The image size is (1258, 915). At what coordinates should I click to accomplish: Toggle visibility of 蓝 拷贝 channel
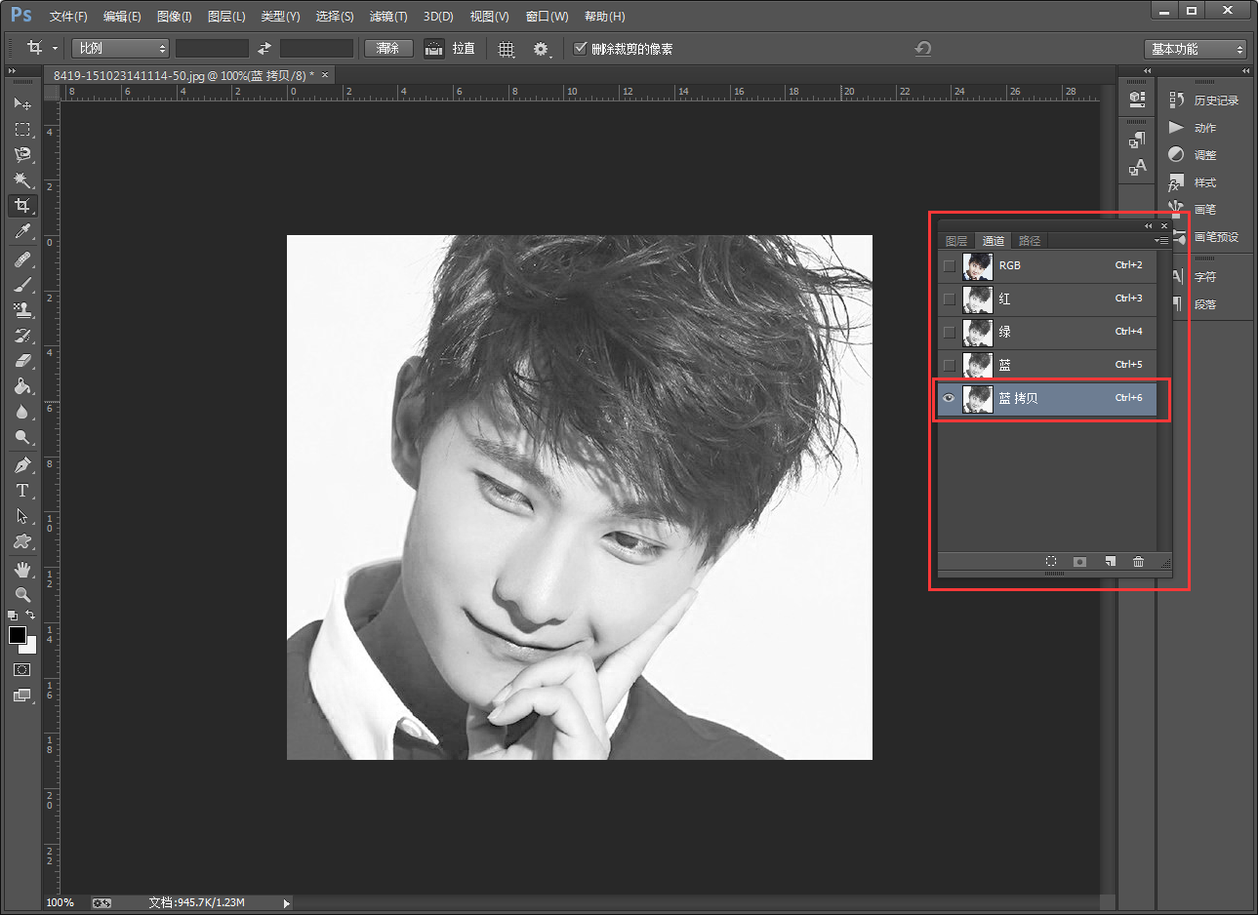(949, 398)
